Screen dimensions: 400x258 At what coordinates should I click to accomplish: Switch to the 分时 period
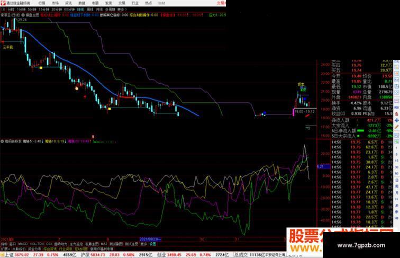point(11,10)
